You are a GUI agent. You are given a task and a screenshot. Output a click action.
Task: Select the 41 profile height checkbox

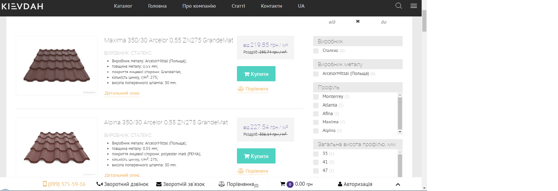[x=316, y=162]
